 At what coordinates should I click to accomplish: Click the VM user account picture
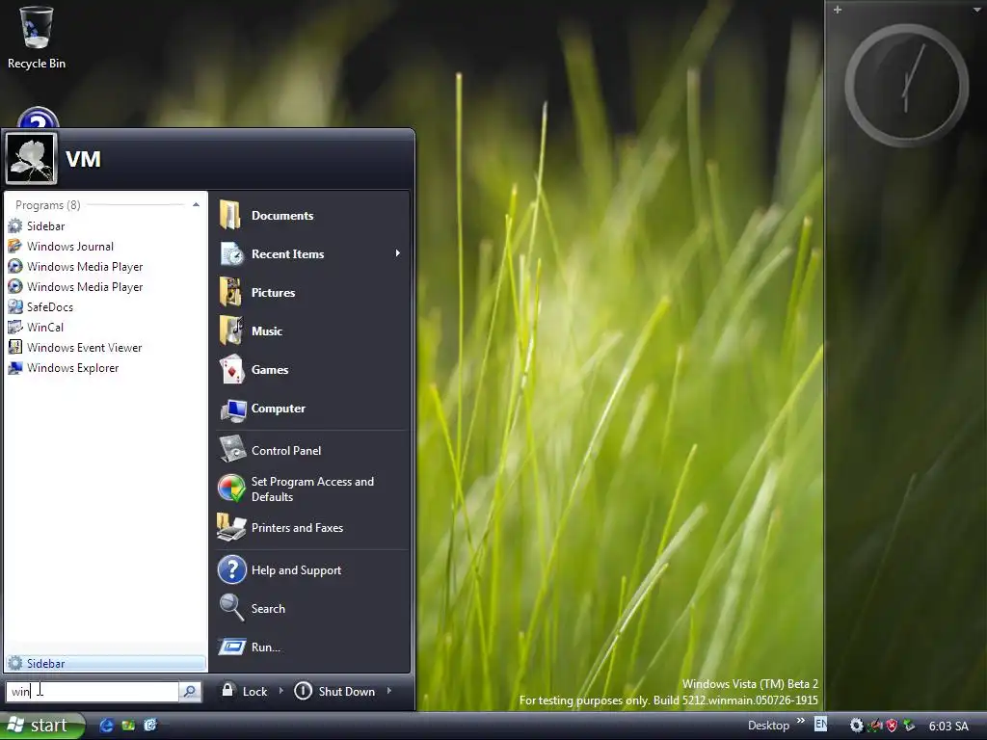pos(32,158)
